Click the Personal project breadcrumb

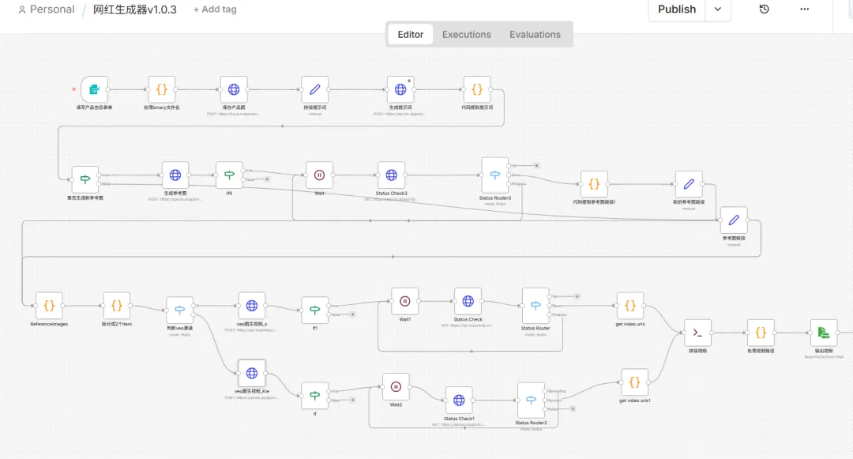[46, 9]
